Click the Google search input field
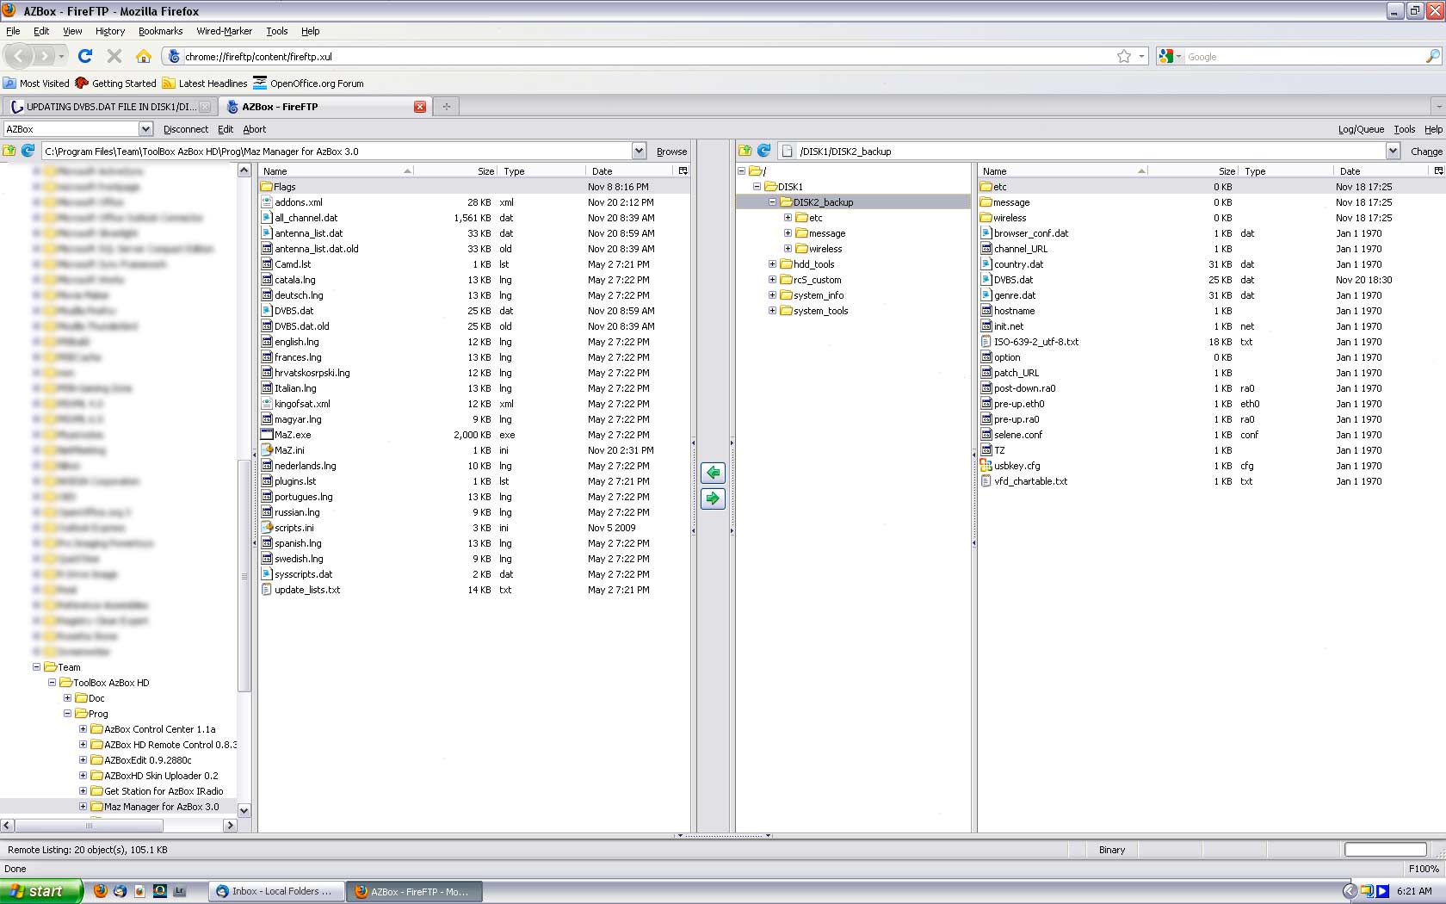This screenshot has width=1446, height=904. [1303, 56]
